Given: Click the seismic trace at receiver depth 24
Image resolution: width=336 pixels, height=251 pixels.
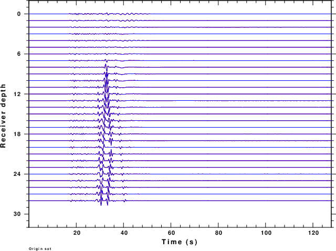Looking at the screenshot, I should point(180,174).
